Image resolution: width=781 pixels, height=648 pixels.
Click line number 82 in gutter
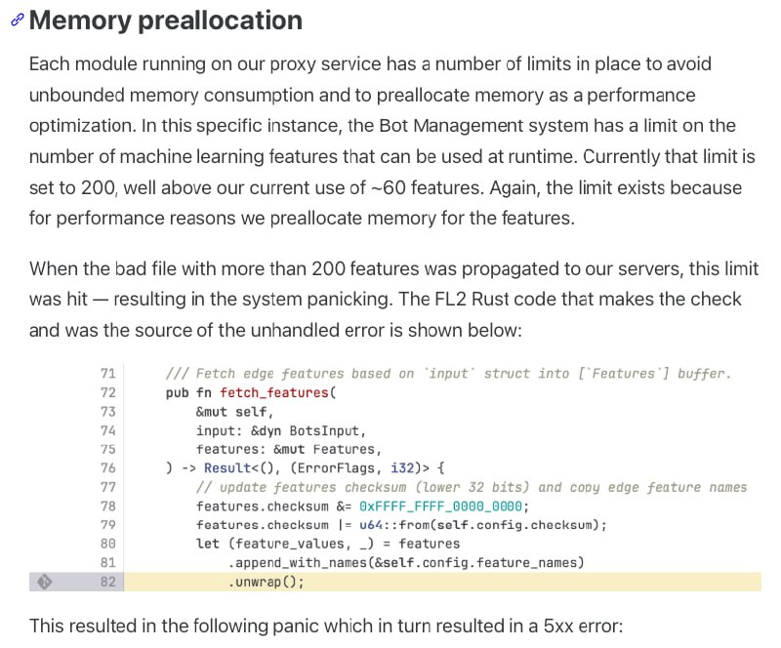107,582
